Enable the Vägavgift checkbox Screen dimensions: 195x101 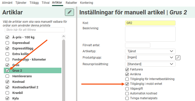click(127, 89)
